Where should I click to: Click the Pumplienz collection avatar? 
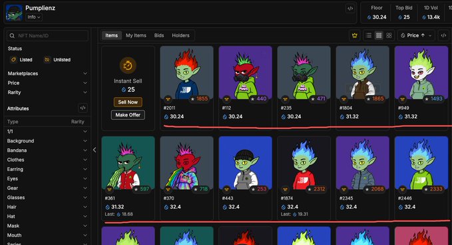coord(14,13)
